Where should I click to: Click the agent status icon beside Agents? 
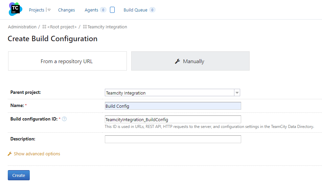[112, 10]
